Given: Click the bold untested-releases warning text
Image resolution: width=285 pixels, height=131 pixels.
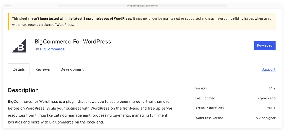Looking at the screenshot, I should click(80, 18).
